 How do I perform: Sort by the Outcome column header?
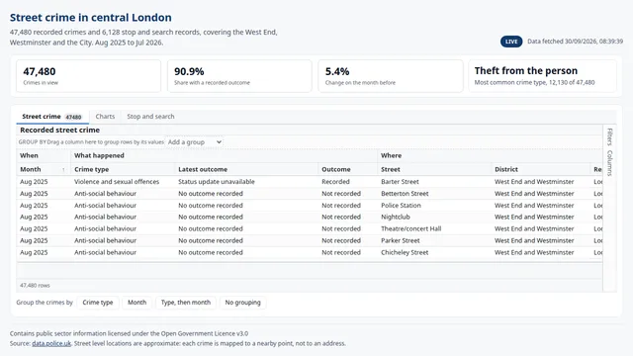[347, 169]
